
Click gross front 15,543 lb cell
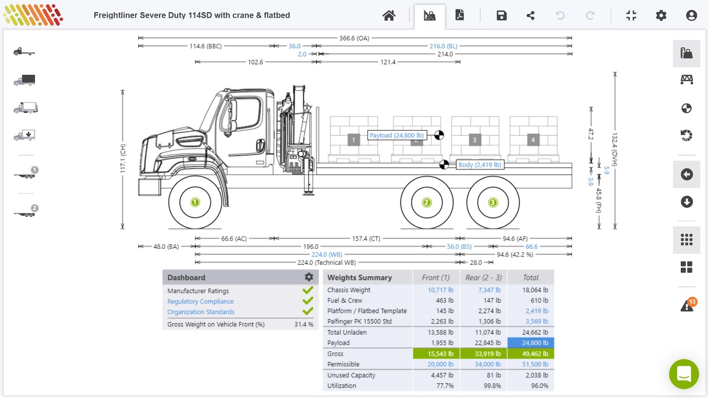point(436,354)
